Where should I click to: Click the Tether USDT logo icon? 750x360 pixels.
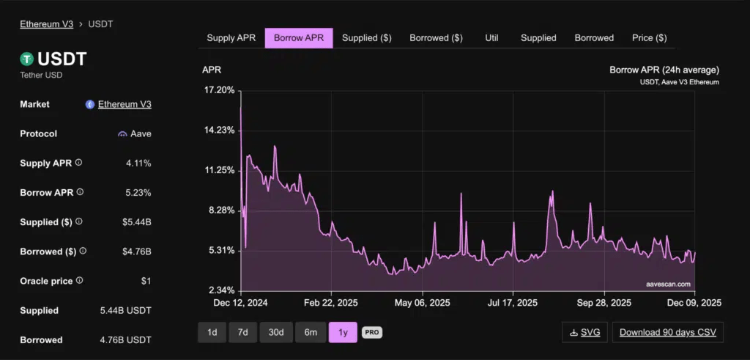[x=27, y=59]
